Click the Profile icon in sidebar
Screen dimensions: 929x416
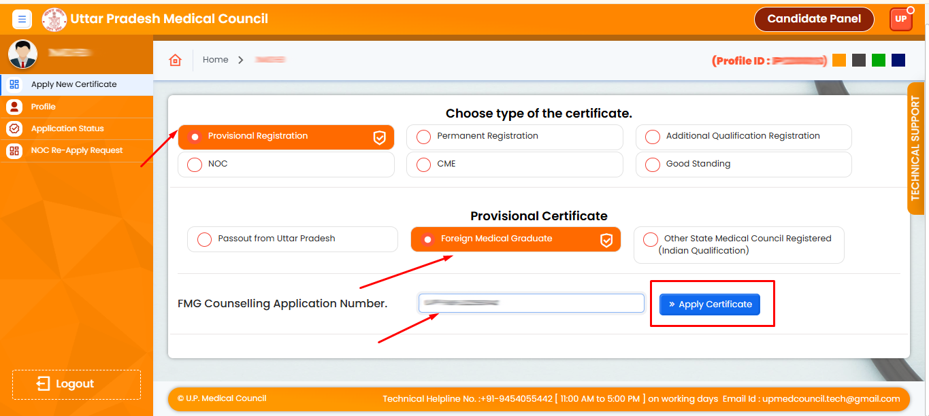click(x=14, y=107)
